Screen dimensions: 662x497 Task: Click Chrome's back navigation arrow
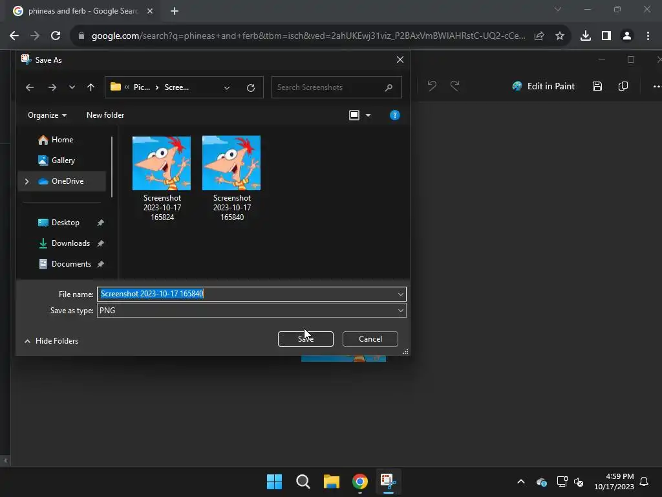(x=14, y=36)
